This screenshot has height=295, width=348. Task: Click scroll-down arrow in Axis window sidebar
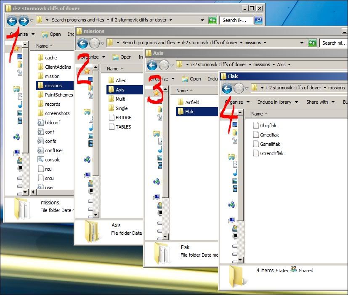[165, 237]
